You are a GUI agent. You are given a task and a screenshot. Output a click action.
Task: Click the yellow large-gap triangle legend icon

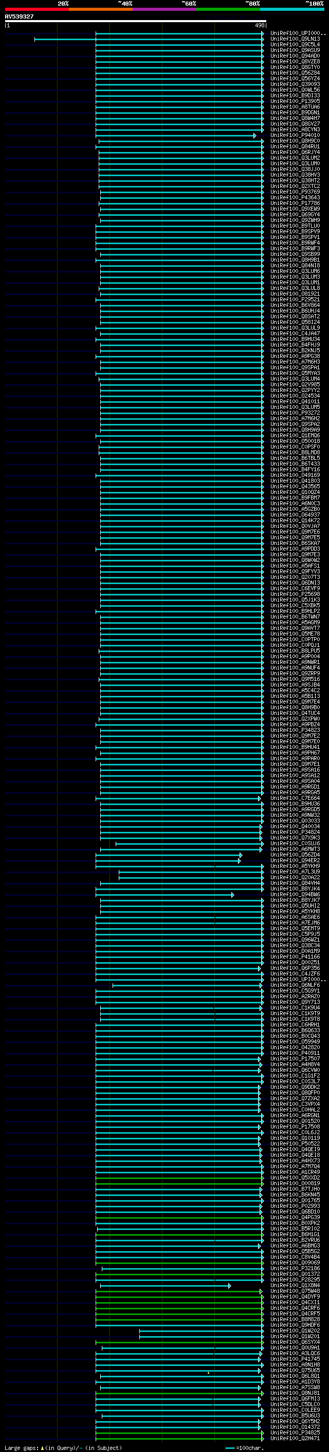coord(42,1448)
